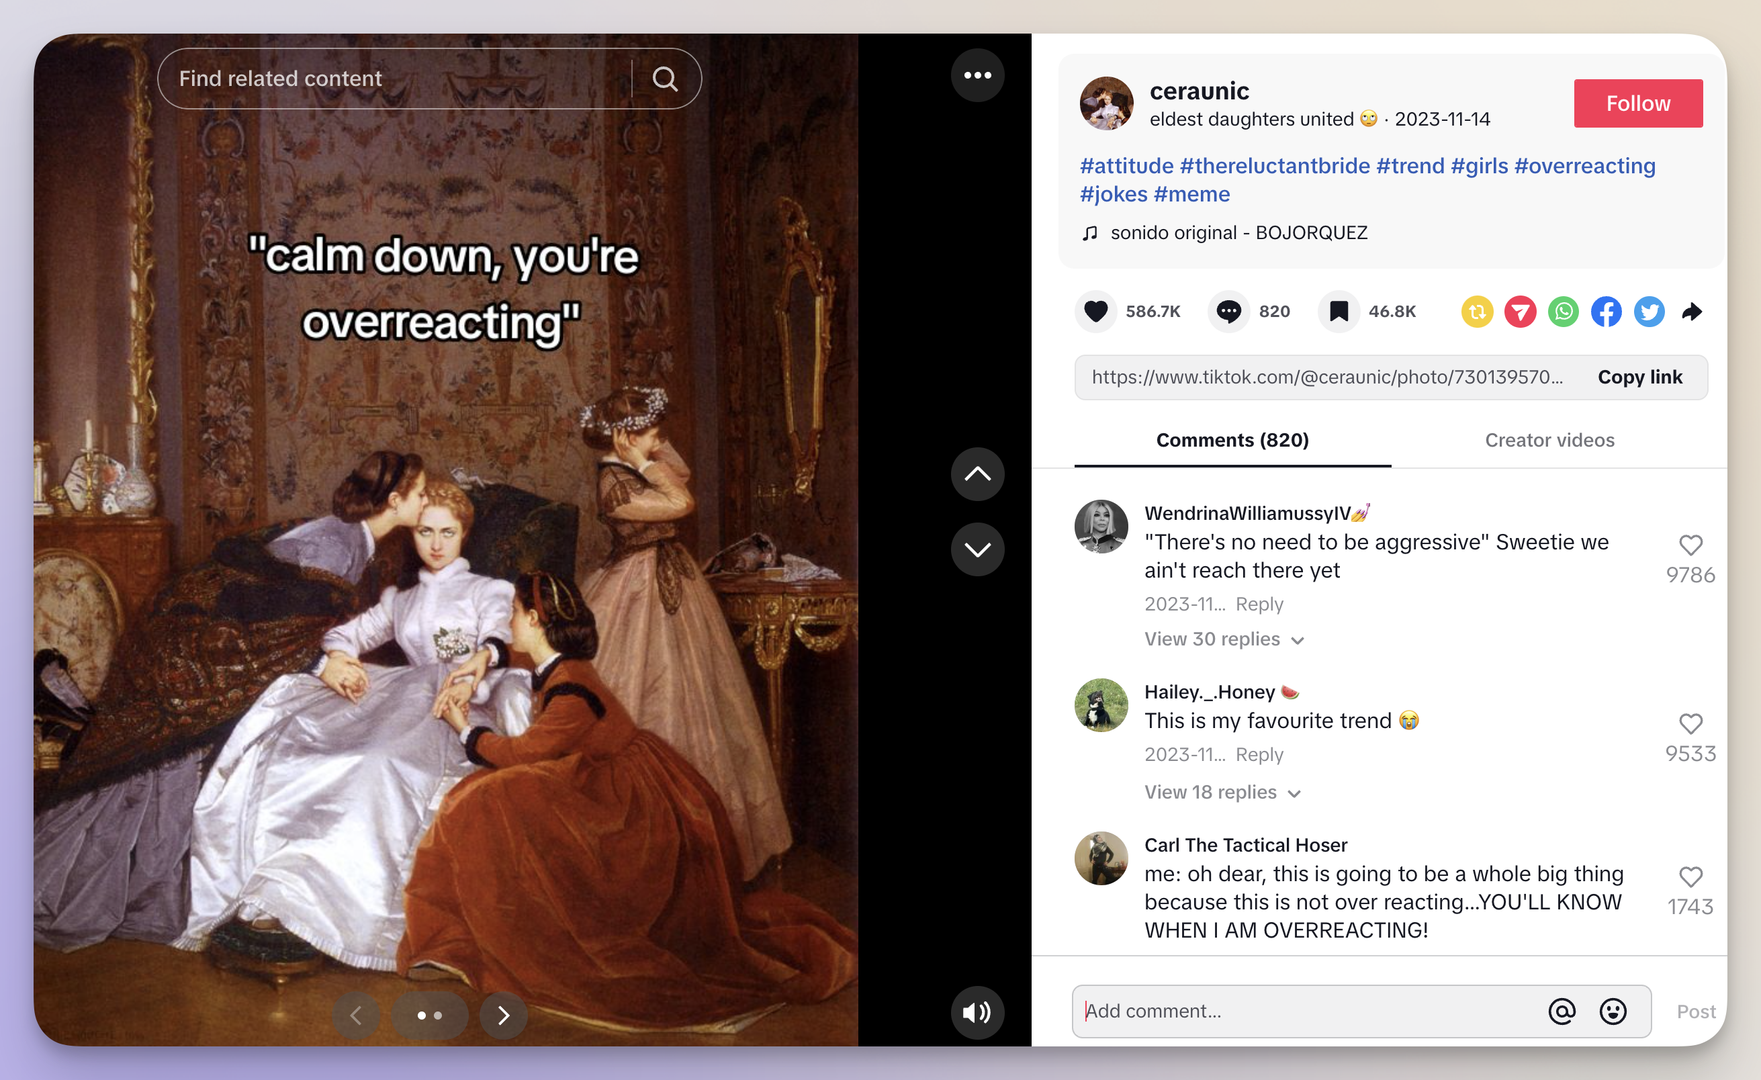The image size is (1761, 1080).
Task: Open the #trend hashtag
Action: pyautogui.click(x=1410, y=166)
